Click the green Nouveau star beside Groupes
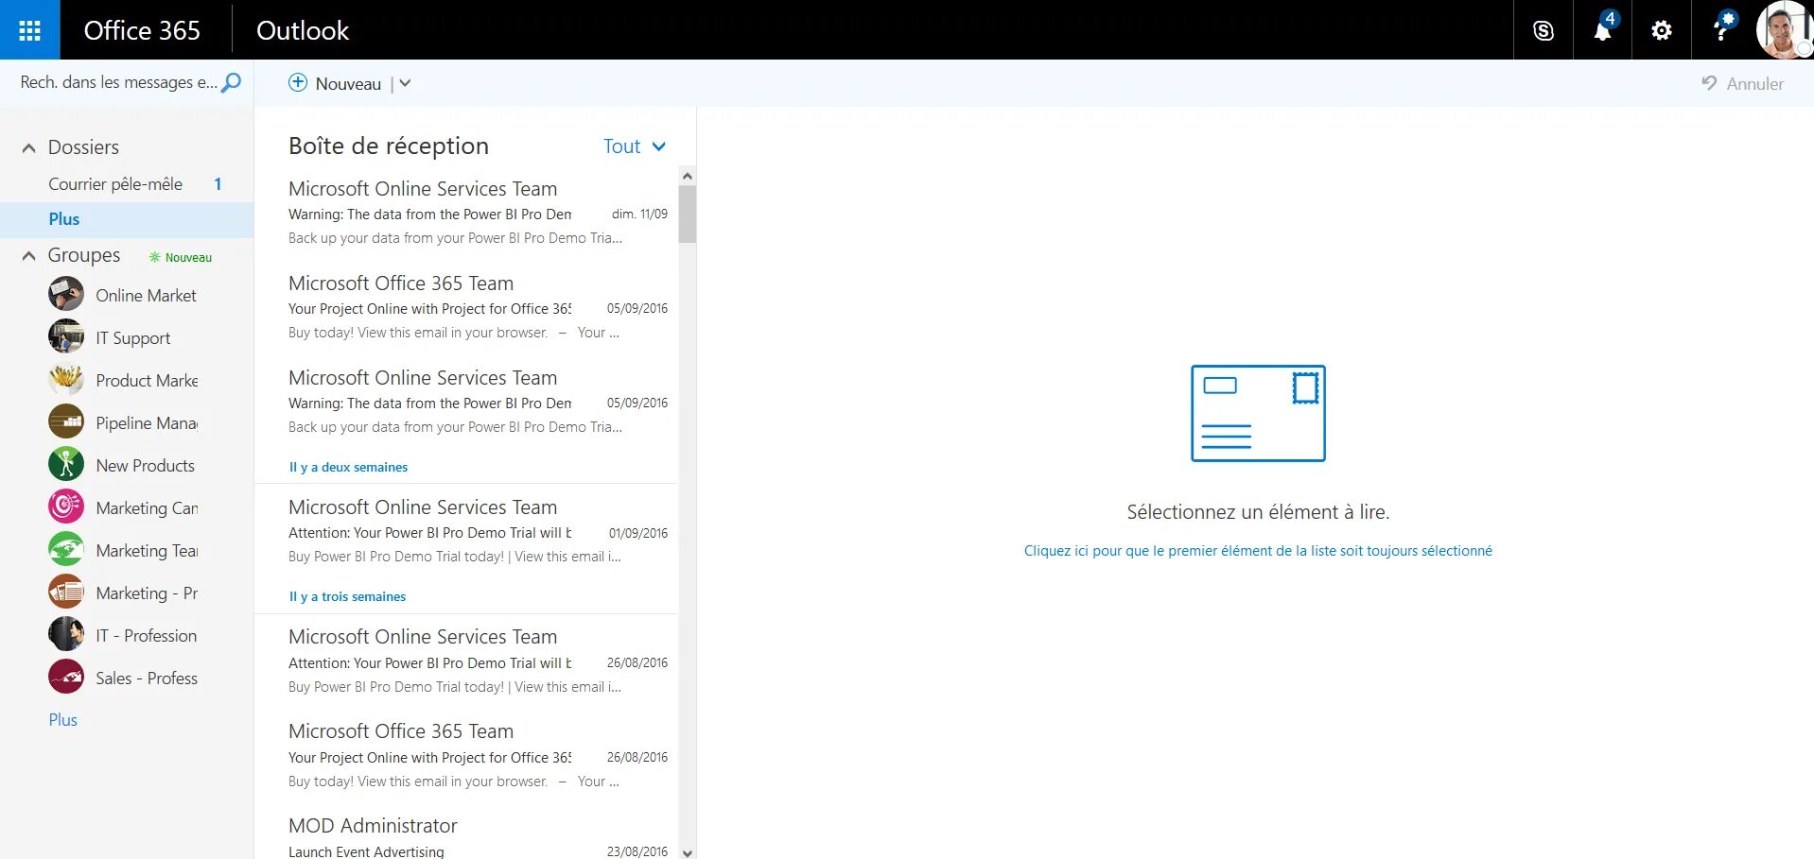1814x859 pixels. 154,257
